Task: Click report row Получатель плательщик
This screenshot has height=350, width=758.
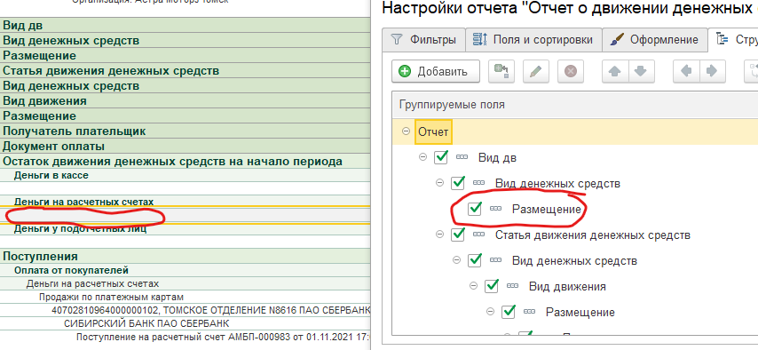Action: [x=186, y=131]
